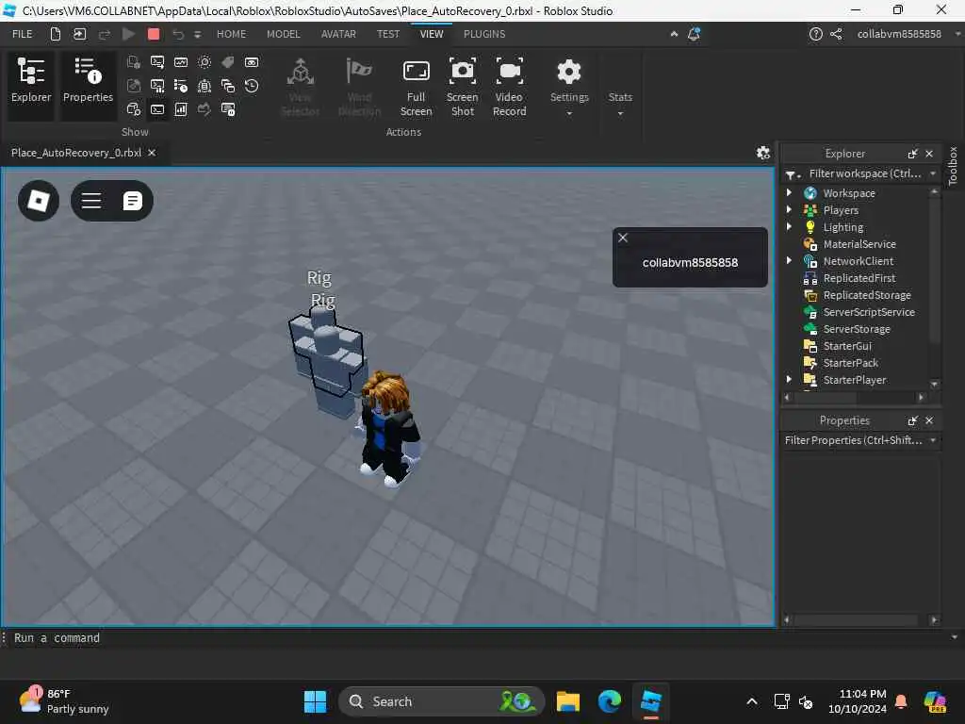Click the terminal-with-bar-chart Script Analysis icon
The image size is (965, 724).
[157, 86]
